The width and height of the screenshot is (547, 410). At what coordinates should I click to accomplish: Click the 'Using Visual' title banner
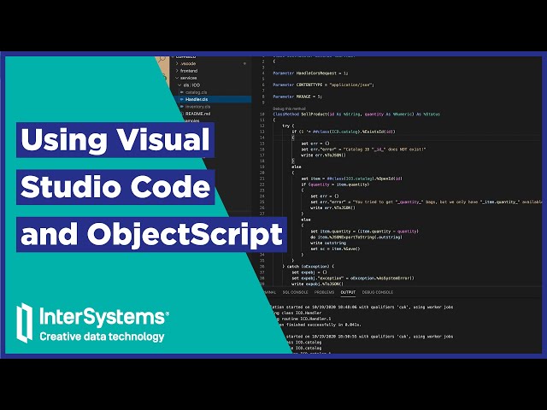[x=115, y=139]
